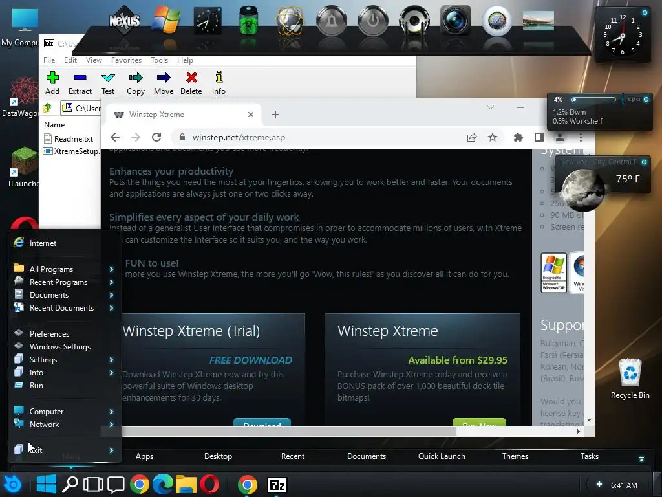The height and width of the screenshot is (497, 662).
Task: Expand All Programs submenu
Action: [x=64, y=269]
